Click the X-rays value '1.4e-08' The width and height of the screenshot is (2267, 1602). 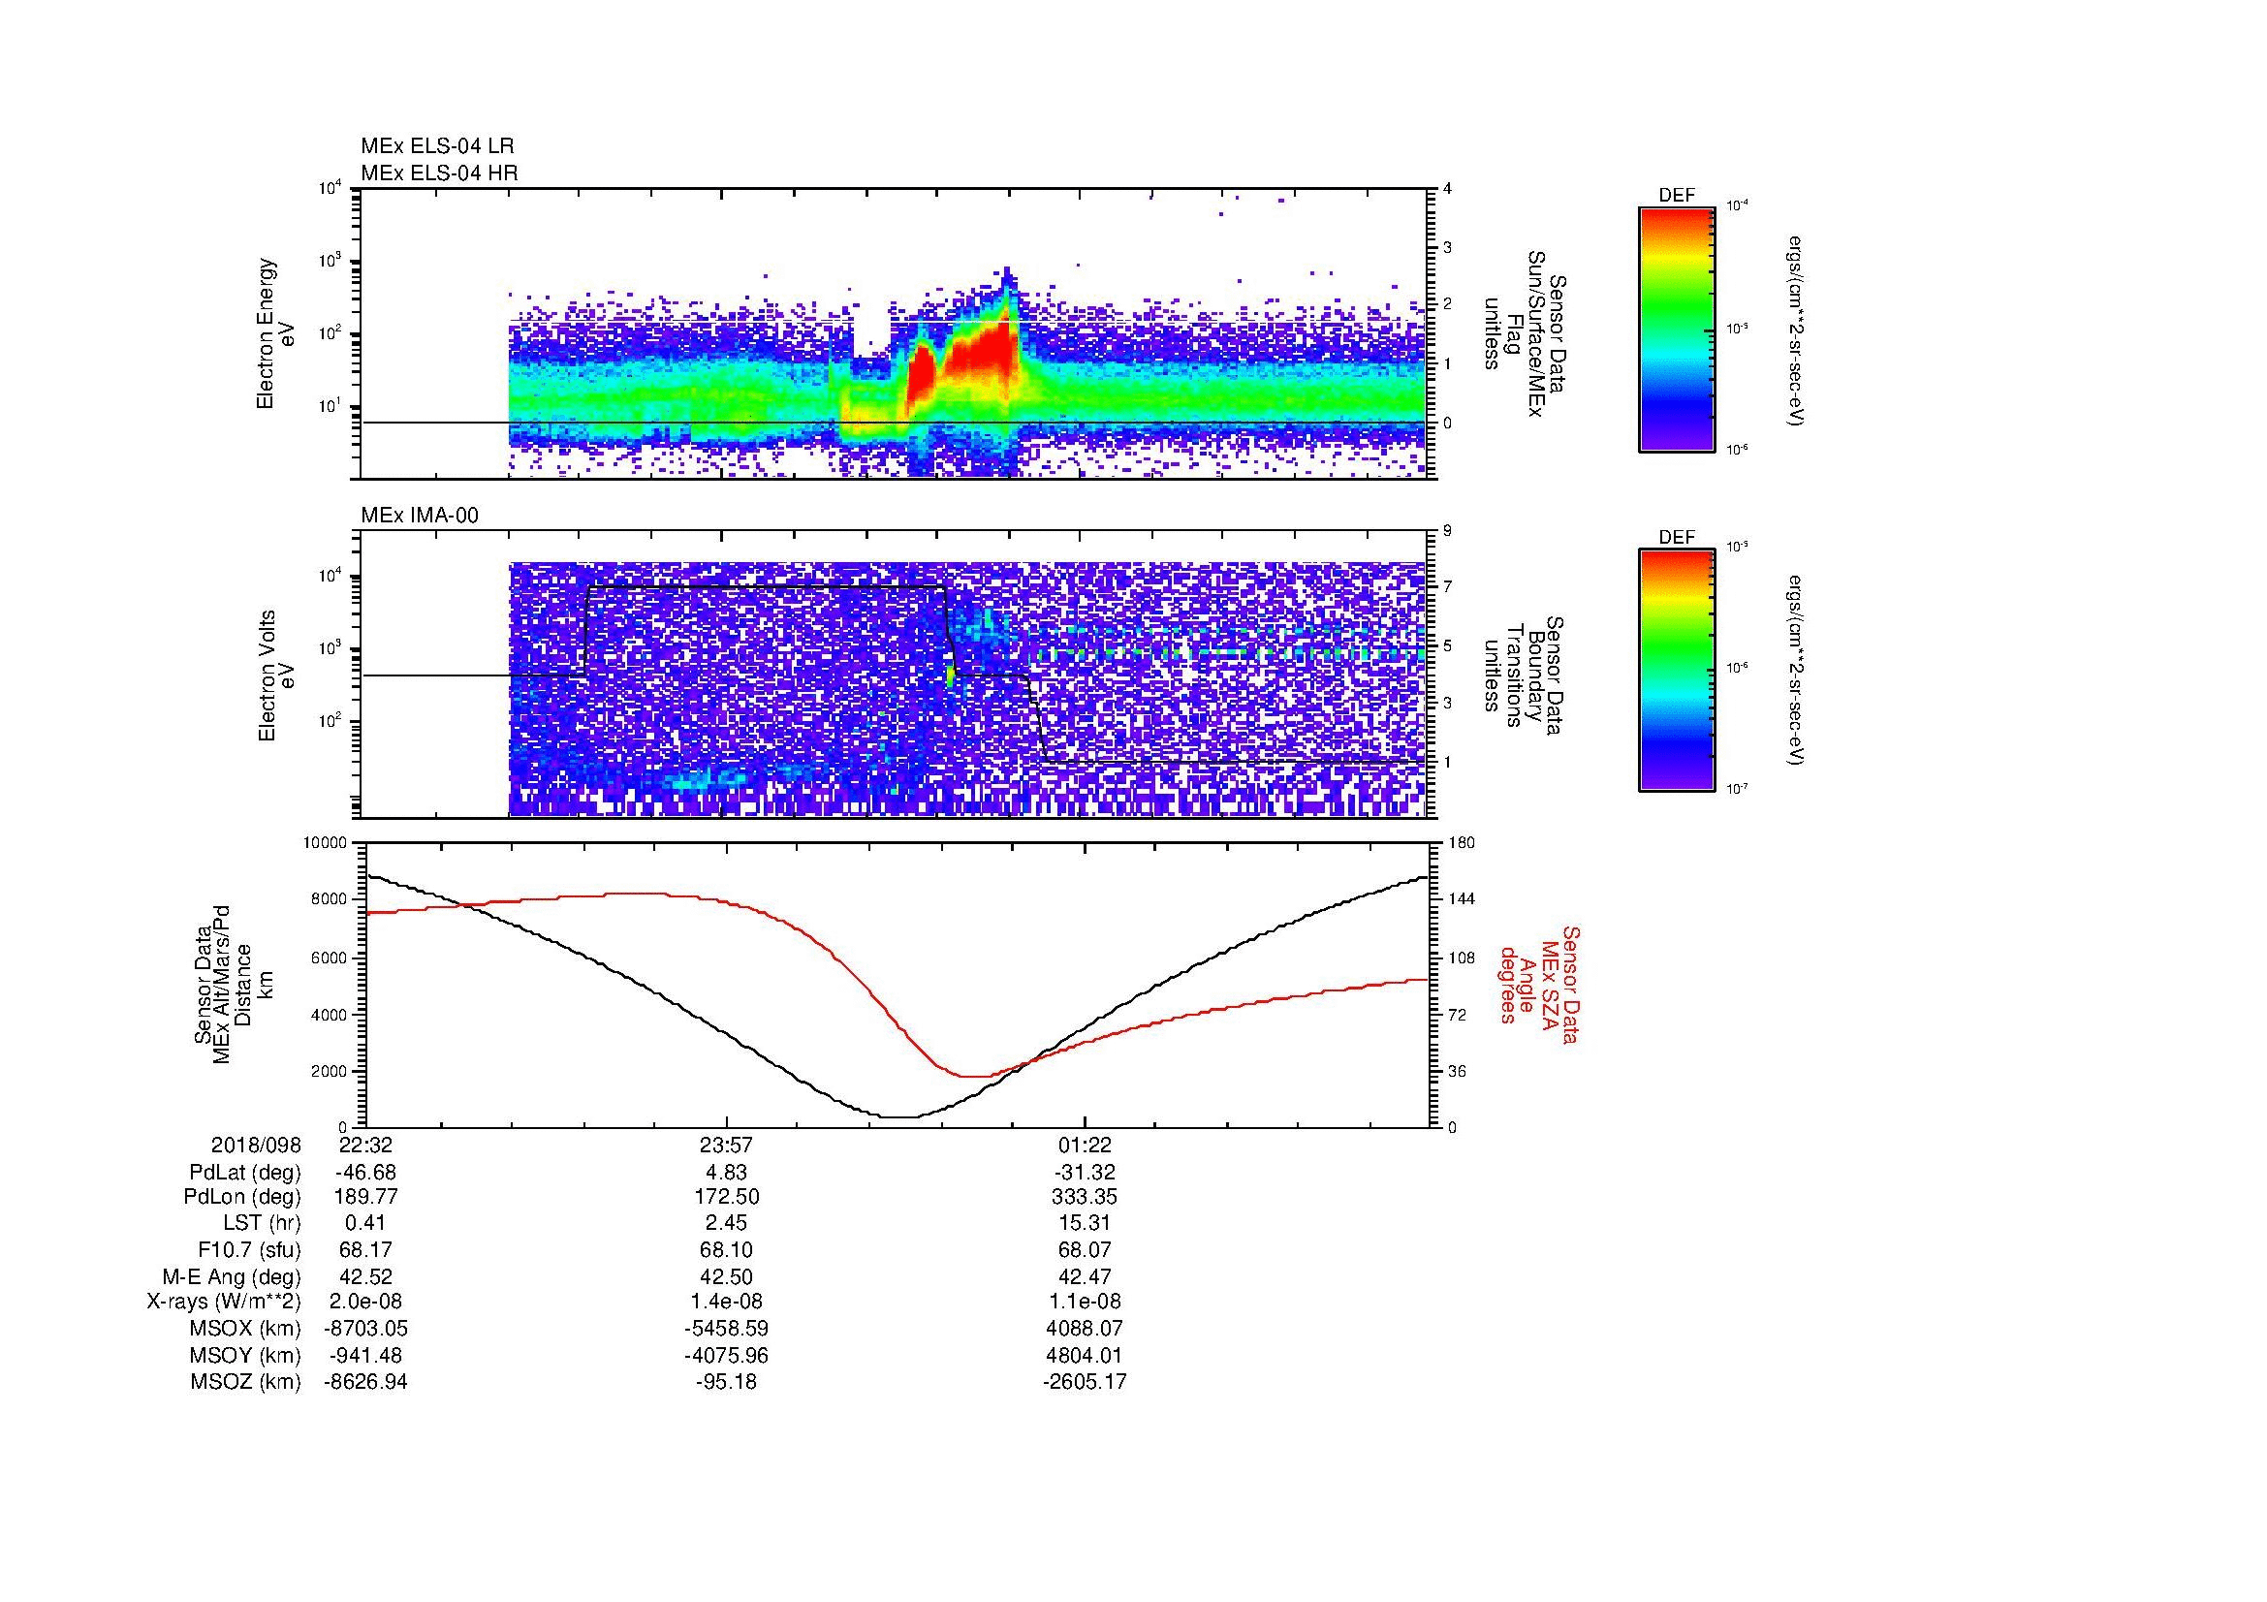727,1302
